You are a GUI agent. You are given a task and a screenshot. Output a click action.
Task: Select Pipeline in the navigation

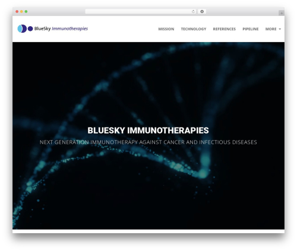pyautogui.click(x=251, y=29)
